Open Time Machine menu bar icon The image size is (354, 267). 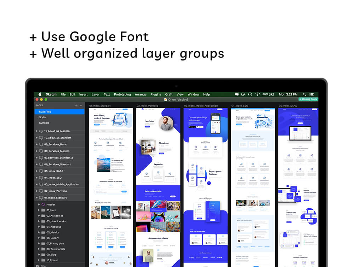(x=250, y=94)
